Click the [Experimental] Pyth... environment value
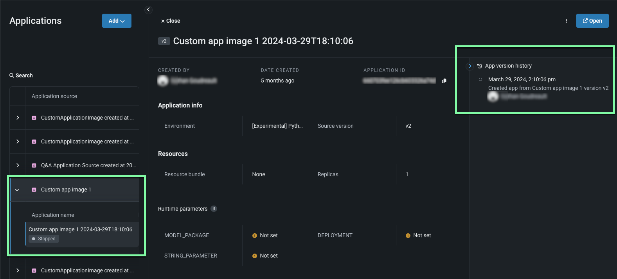Image resolution: width=617 pixels, height=279 pixels. tap(277, 126)
